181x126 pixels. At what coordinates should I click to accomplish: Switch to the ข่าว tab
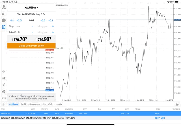44,104
